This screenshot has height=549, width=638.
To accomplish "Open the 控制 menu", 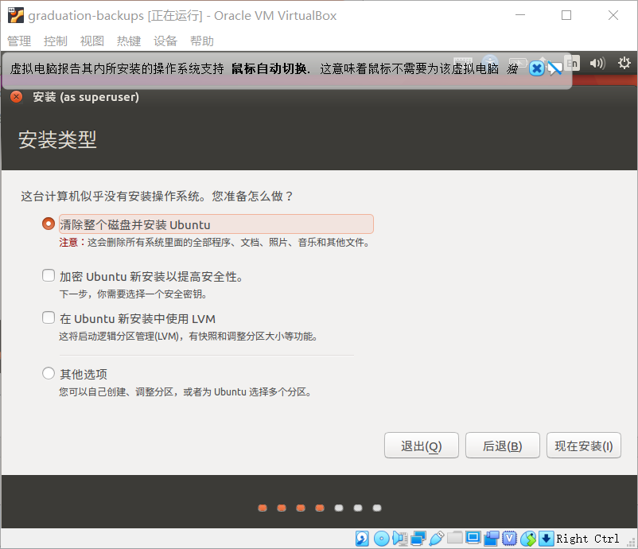I will (56, 41).
